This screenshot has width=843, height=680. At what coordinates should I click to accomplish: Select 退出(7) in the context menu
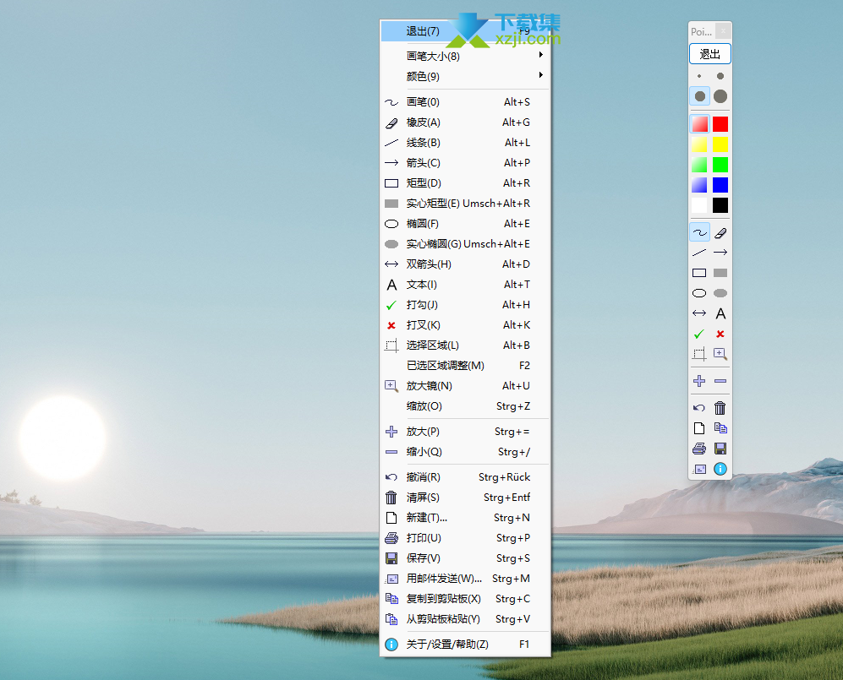[465, 31]
